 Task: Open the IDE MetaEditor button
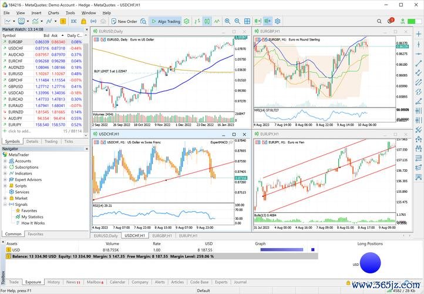[x=73, y=21]
